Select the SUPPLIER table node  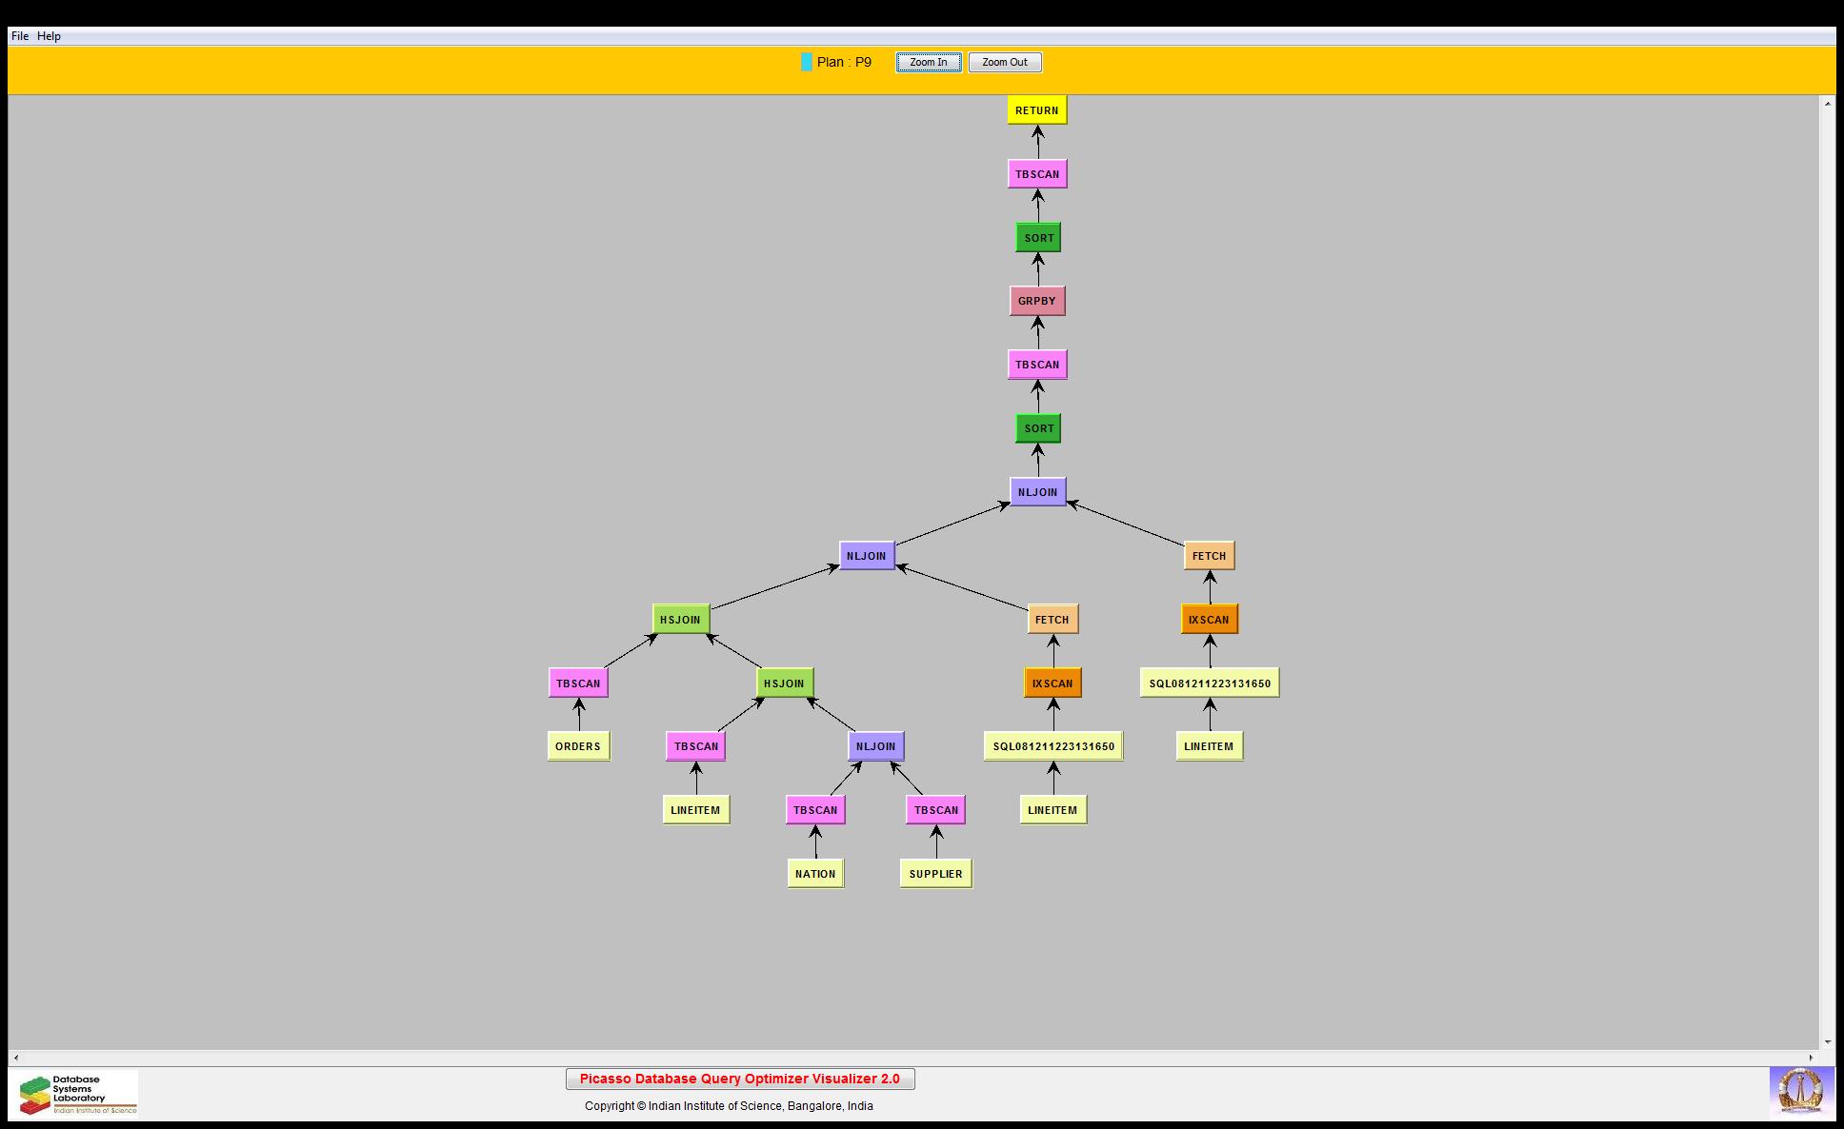click(935, 874)
